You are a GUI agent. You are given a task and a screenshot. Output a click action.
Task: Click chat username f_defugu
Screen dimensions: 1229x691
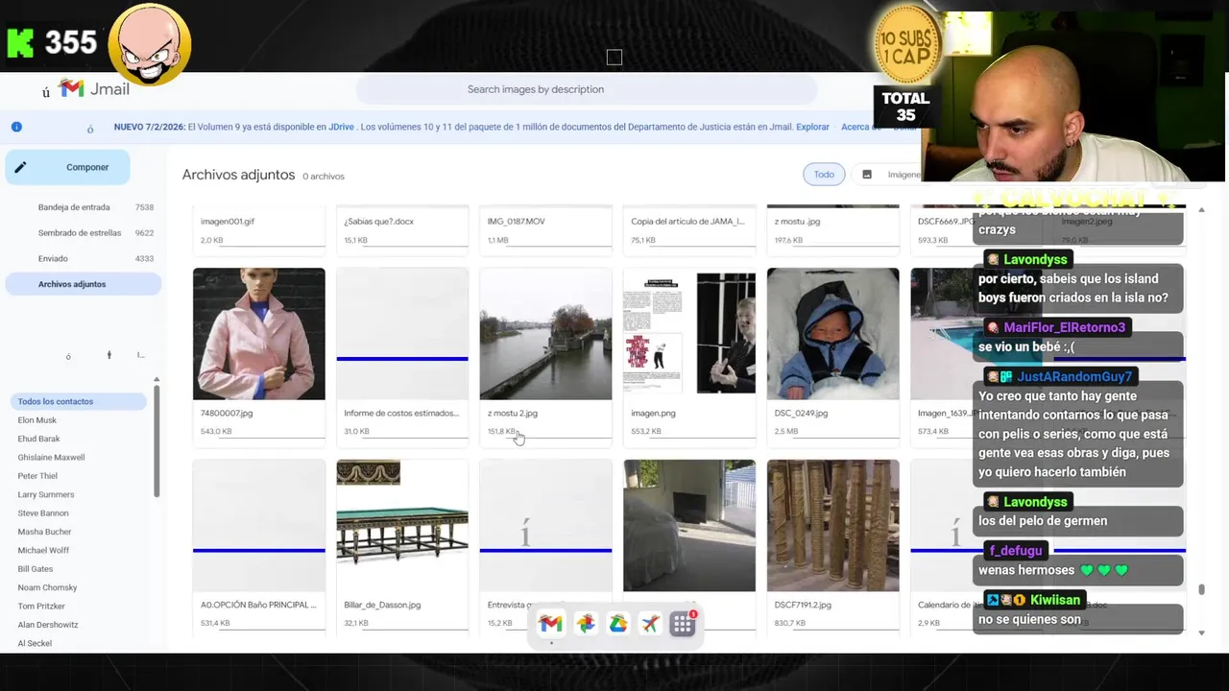1015,551
